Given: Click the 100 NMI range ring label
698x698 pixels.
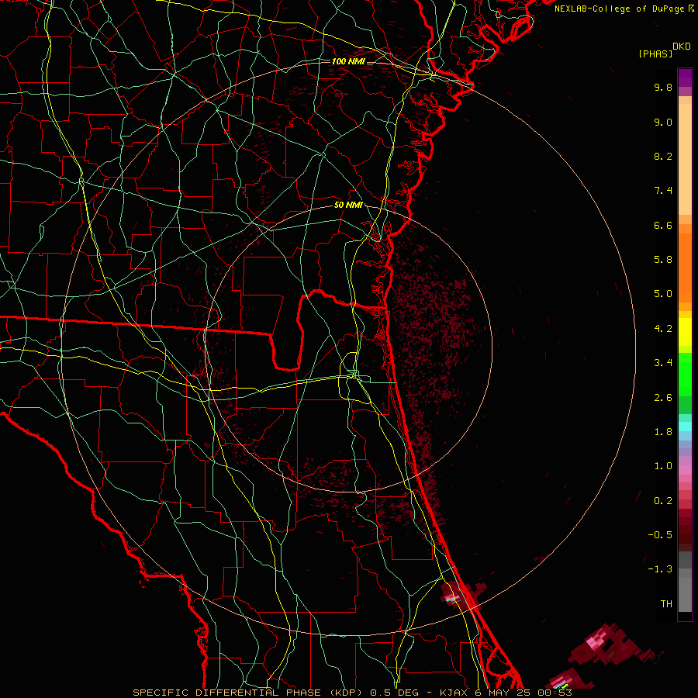Looking at the screenshot, I should [x=348, y=61].
